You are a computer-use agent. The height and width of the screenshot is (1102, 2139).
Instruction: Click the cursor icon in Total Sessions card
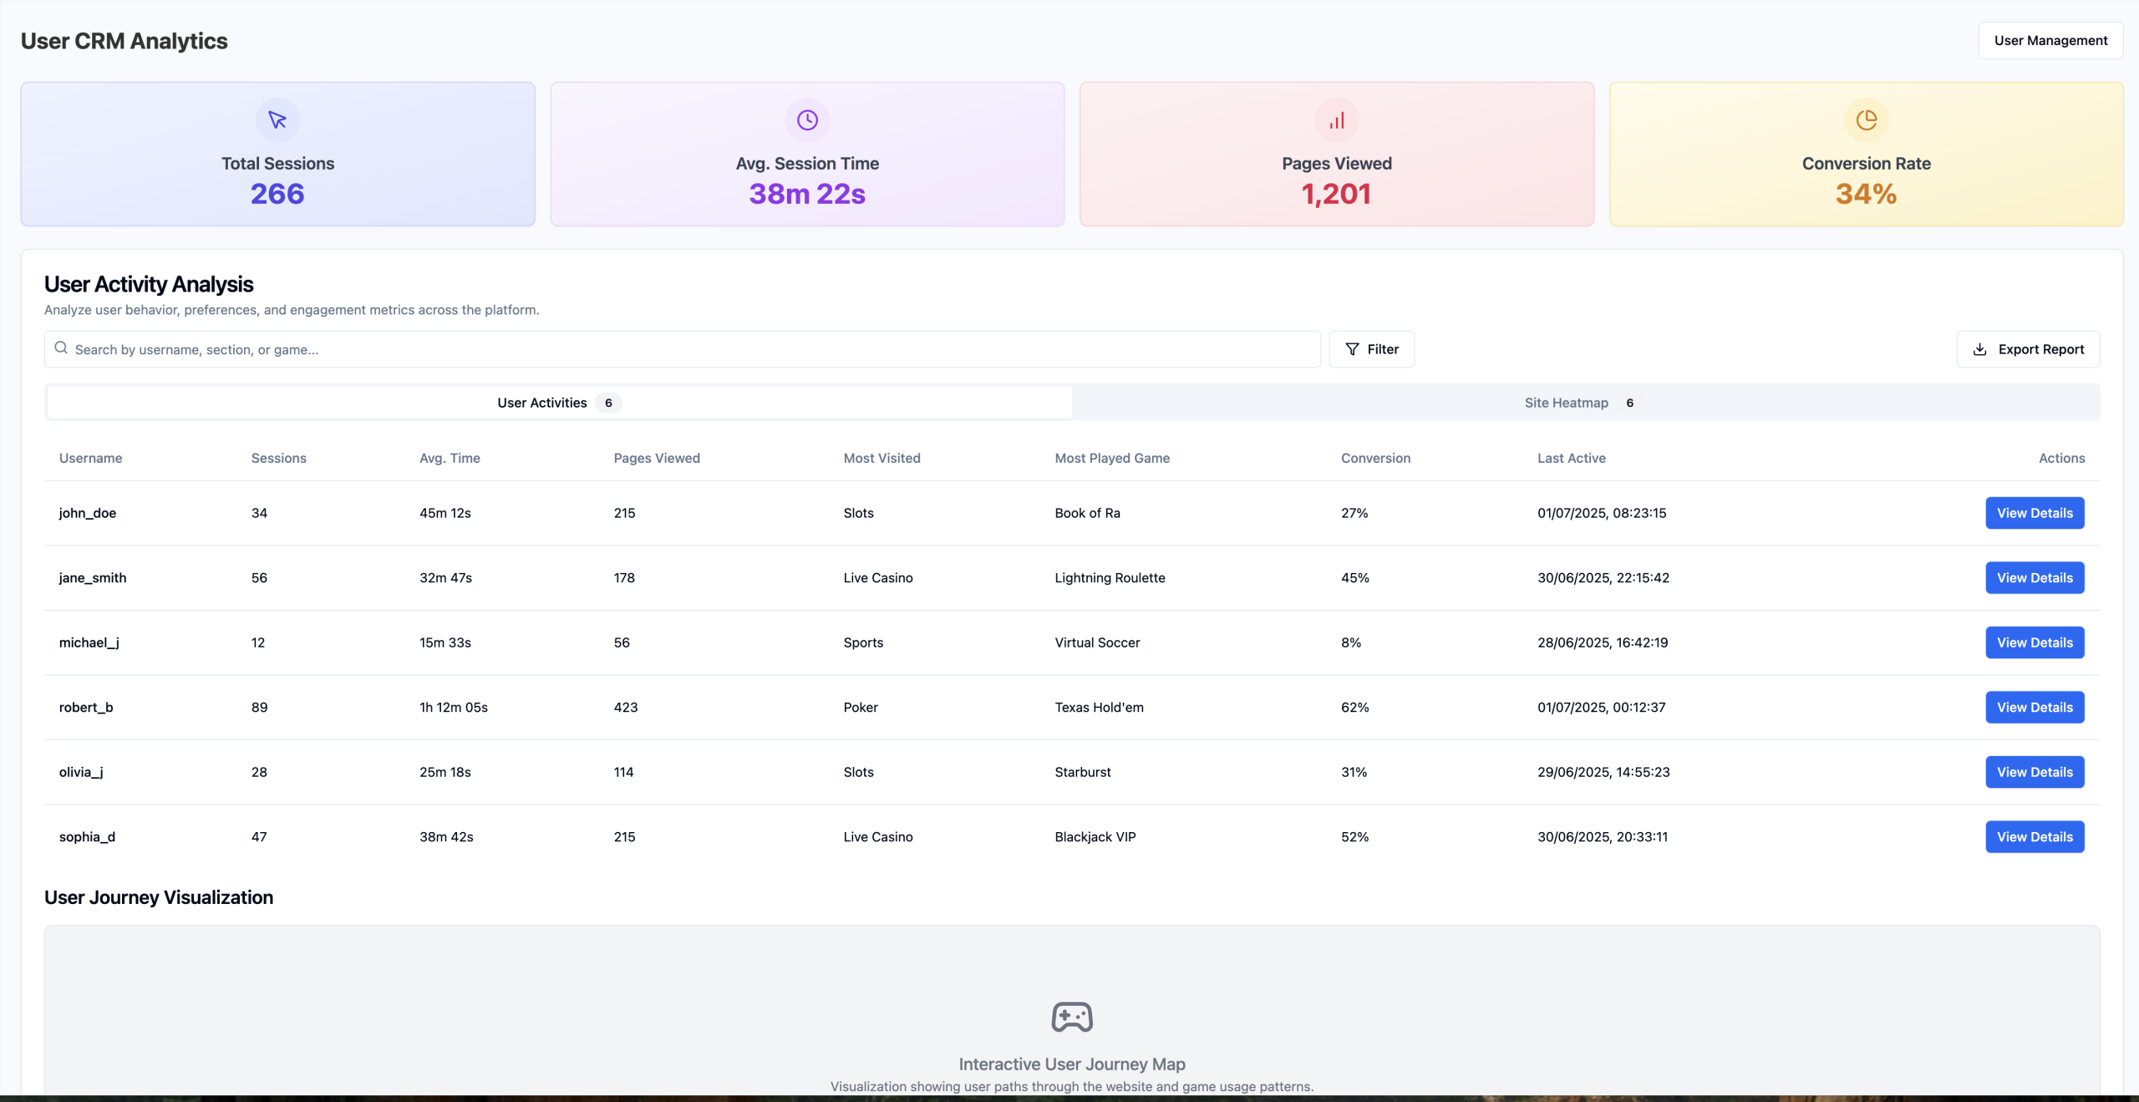point(277,120)
